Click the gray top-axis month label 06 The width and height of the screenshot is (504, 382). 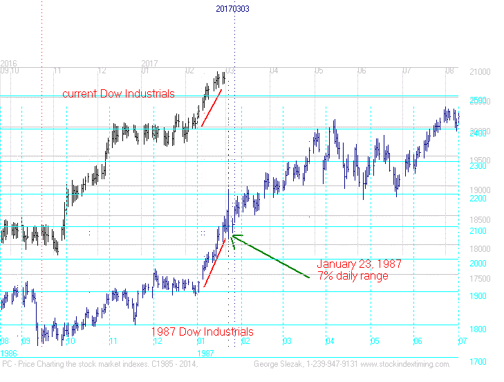(362, 71)
